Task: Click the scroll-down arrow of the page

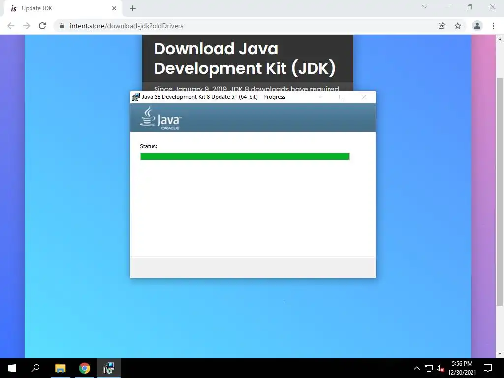Action: click(x=500, y=354)
